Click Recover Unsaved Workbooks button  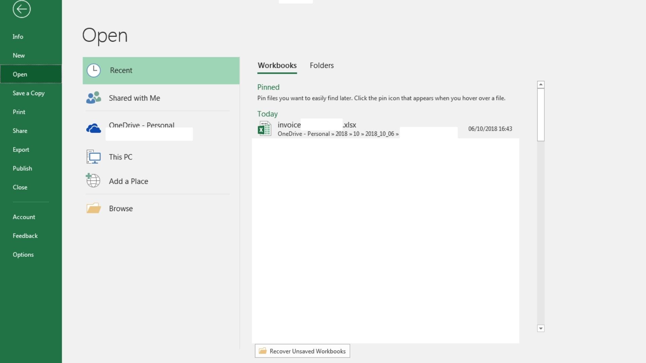(302, 351)
